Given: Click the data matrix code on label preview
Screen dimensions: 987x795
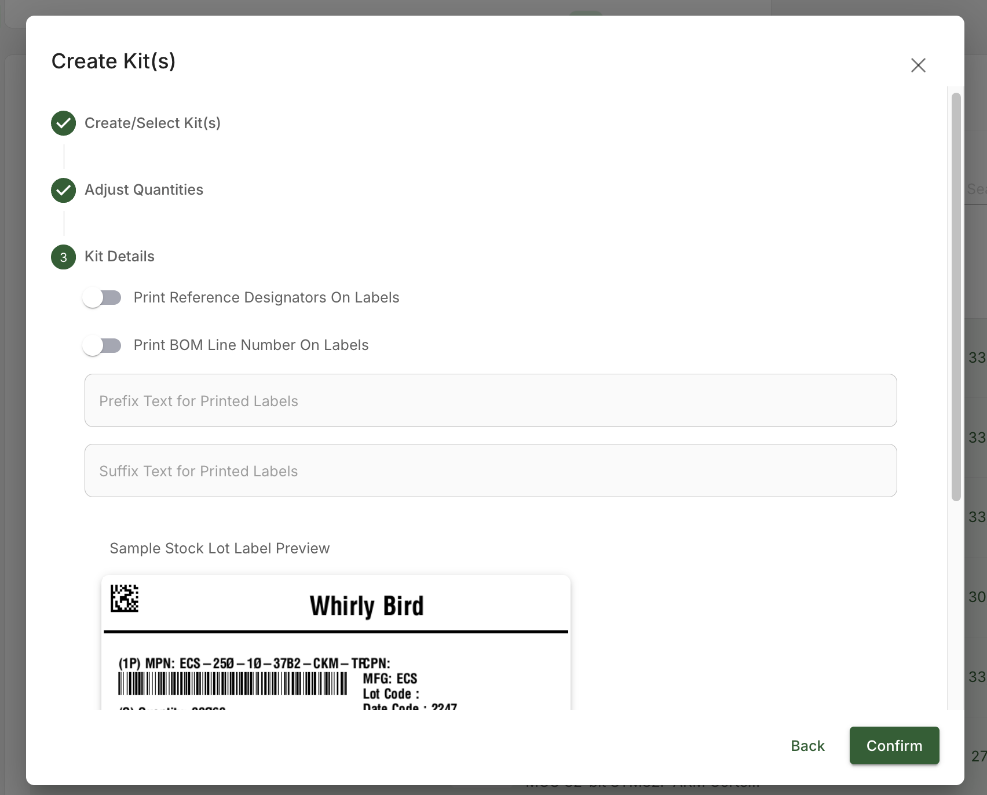Looking at the screenshot, I should coord(125,598).
